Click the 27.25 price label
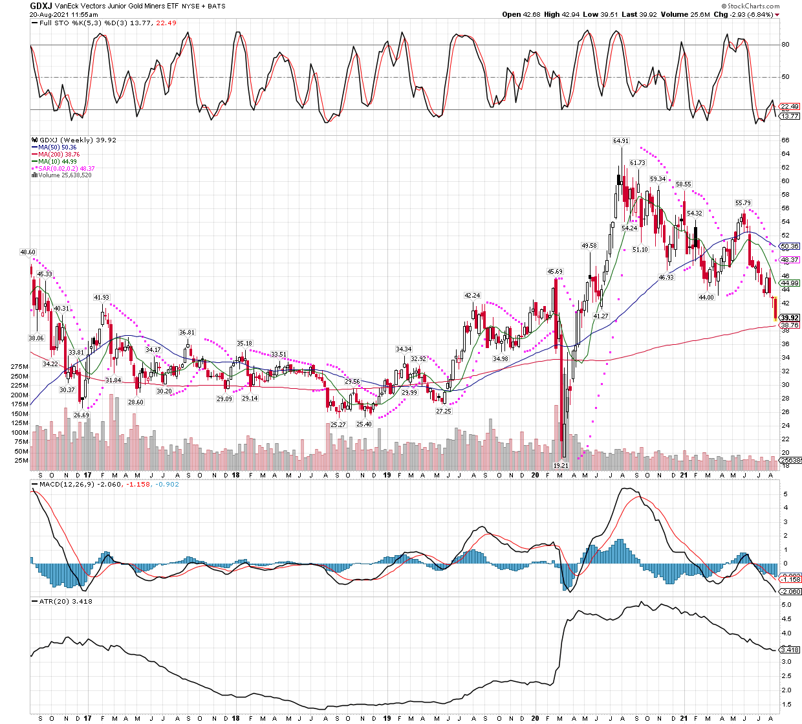Screen dimensions: 802x724 [444, 411]
